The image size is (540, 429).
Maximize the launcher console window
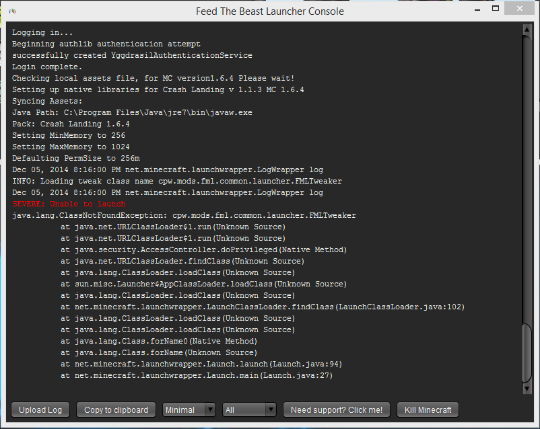pos(496,9)
